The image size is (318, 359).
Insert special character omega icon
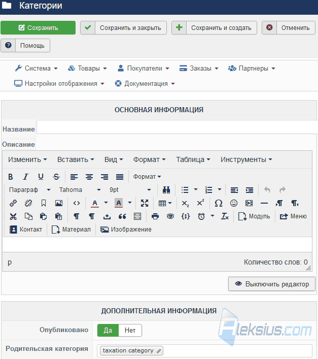tap(218, 203)
